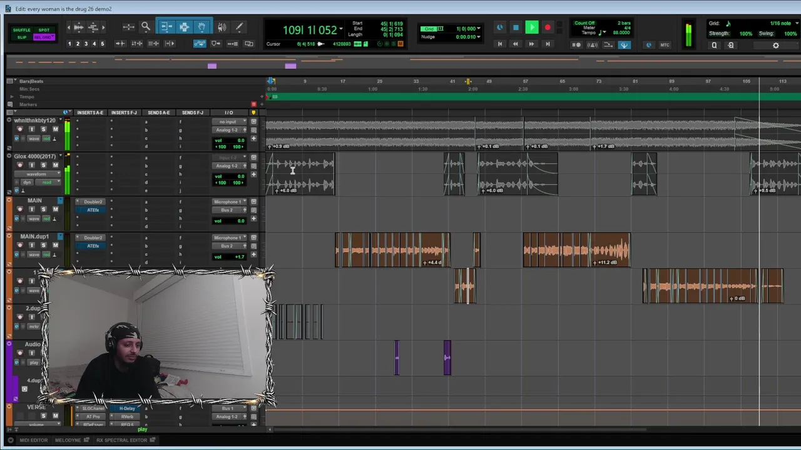Open Bus 2 output selector on MAIN.dup1 track
Viewport: 801px width, 450px height.
click(228, 246)
